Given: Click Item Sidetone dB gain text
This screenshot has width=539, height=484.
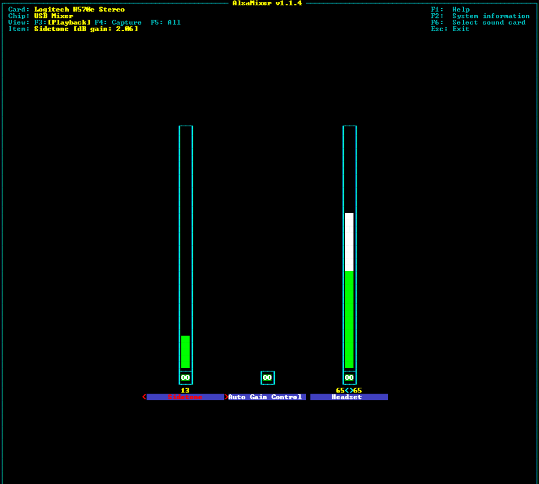Looking at the screenshot, I should [x=86, y=29].
